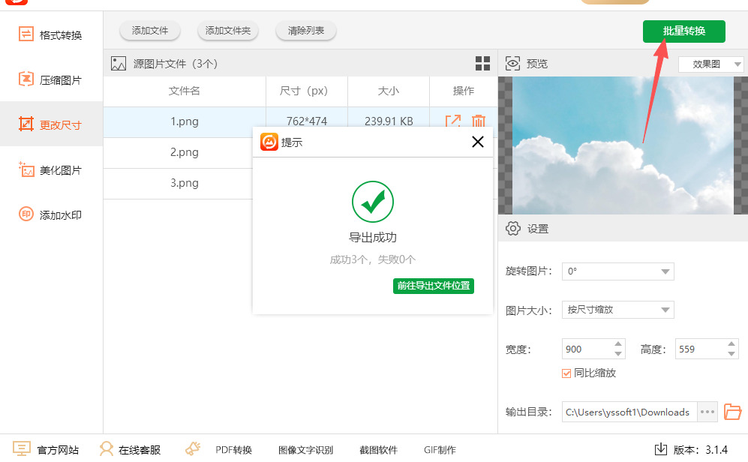
Task: Click 前往导出文件位置 button
Action: (x=434, y=286)
